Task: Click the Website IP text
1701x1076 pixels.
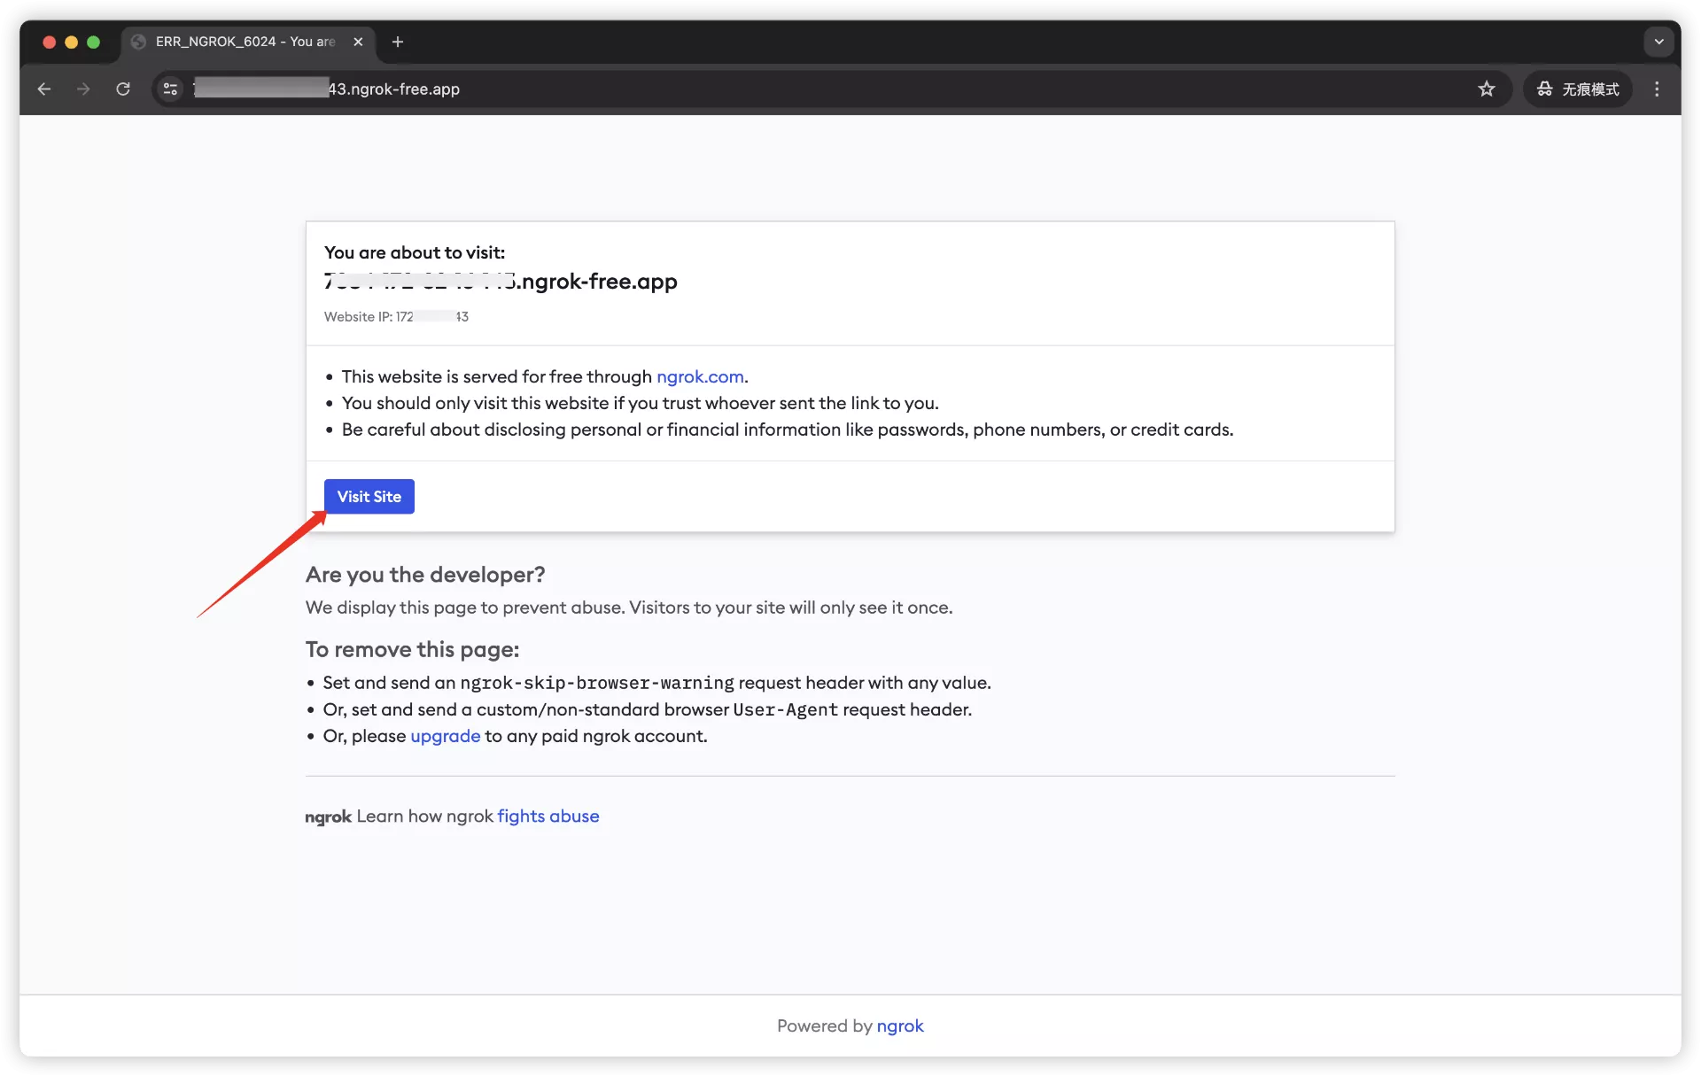Action: pyautogui.click(x=396, y=316)
